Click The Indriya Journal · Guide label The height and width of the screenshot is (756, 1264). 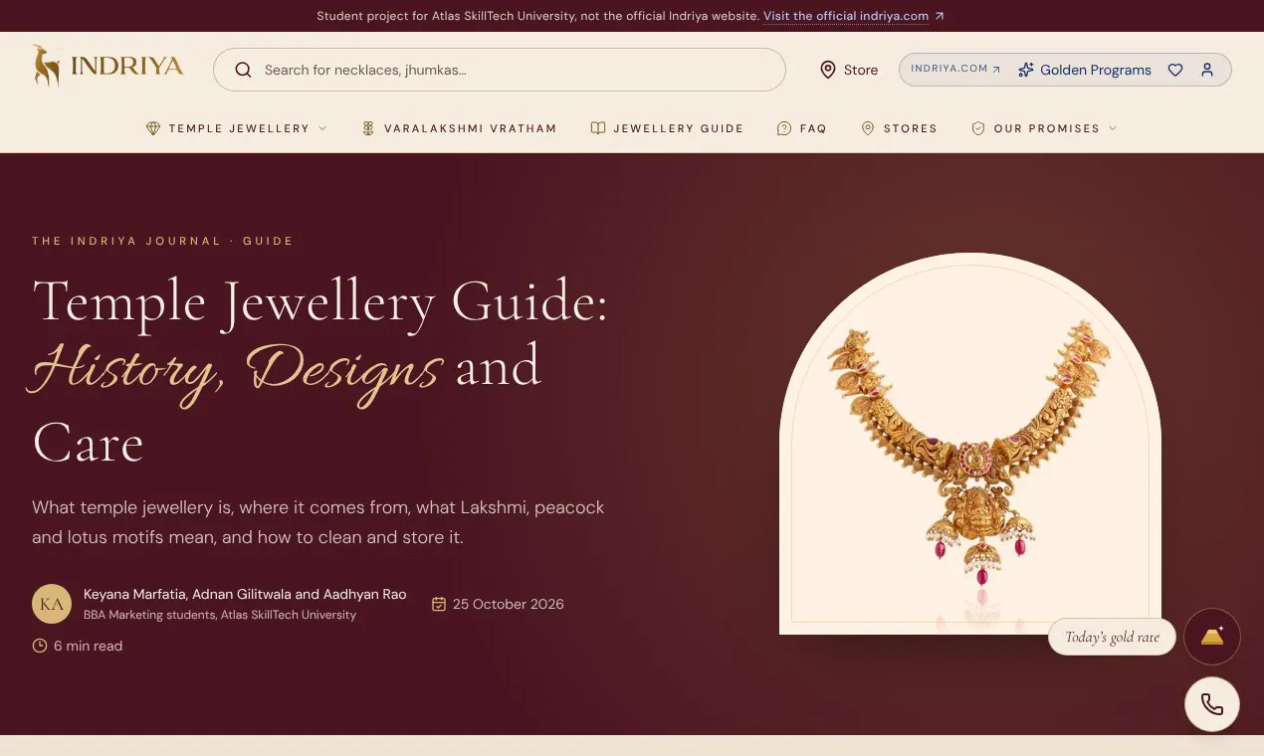pyautogui.click(x=162, y=241)
